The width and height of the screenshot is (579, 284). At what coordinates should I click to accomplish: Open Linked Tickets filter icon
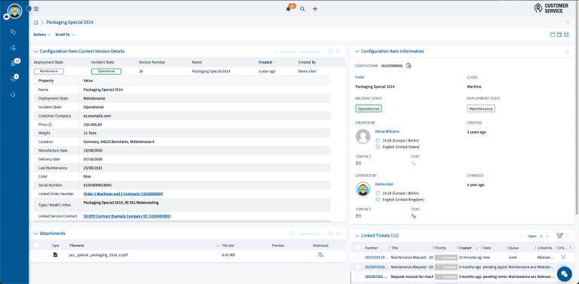(559, 236)
